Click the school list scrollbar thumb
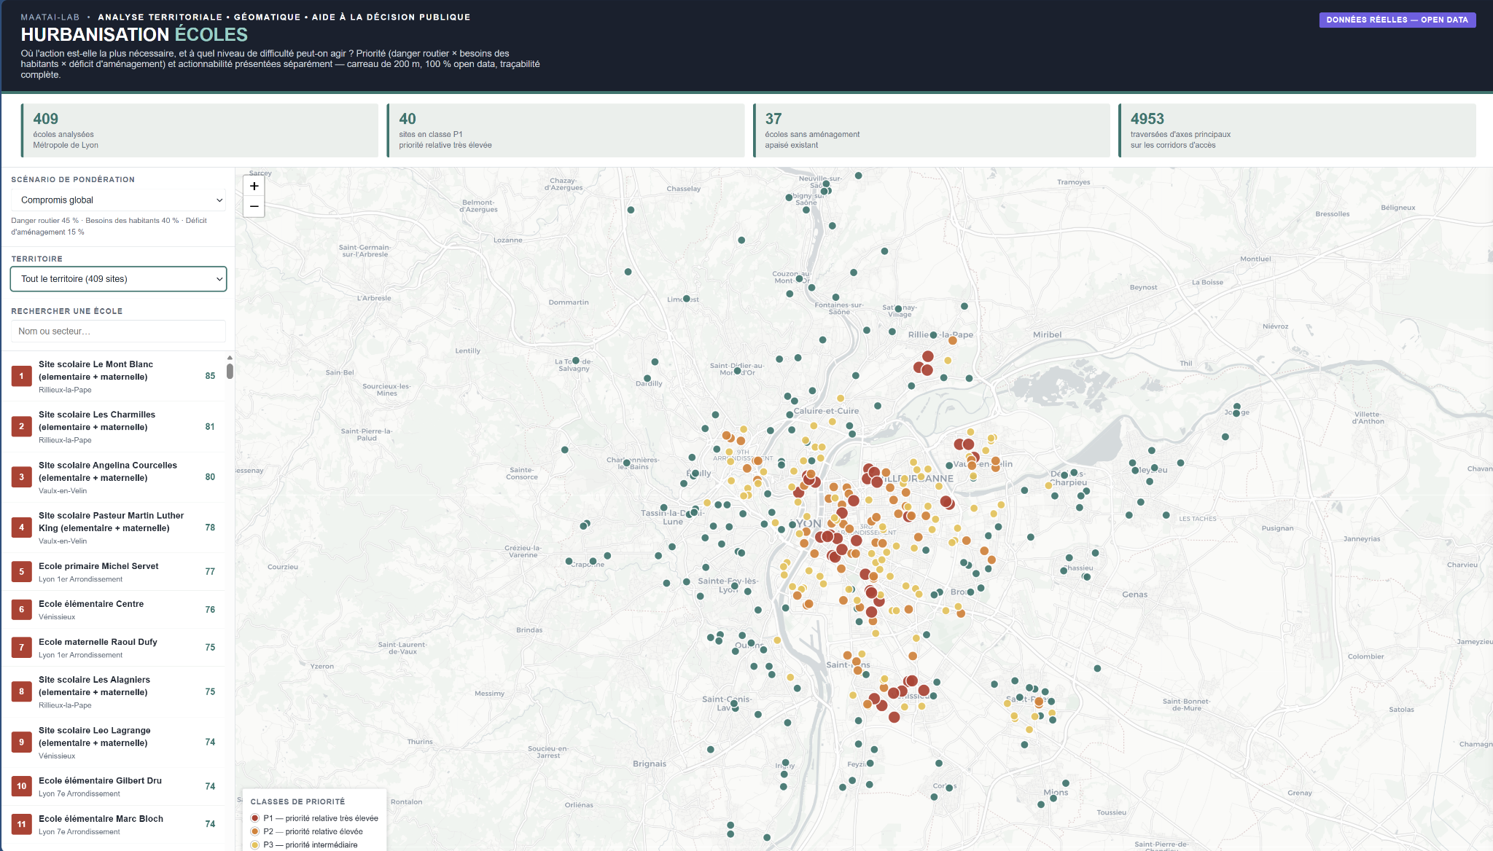This screenshot has height=851, width=1493. [x=230, y=370]
